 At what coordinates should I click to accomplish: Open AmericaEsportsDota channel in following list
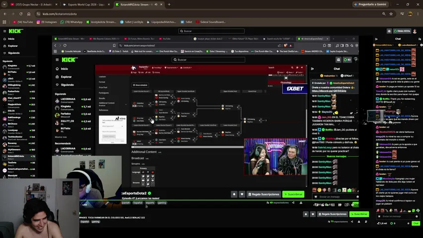point(19,170)
